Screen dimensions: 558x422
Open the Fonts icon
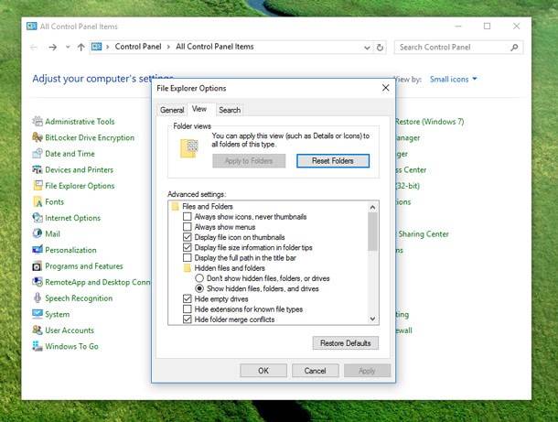pyautogui.click(x=38, y=201)
